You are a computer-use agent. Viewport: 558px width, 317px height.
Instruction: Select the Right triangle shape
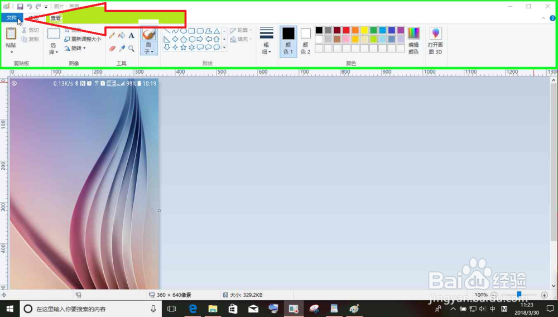pyautogui.click(x=166, y=39)
